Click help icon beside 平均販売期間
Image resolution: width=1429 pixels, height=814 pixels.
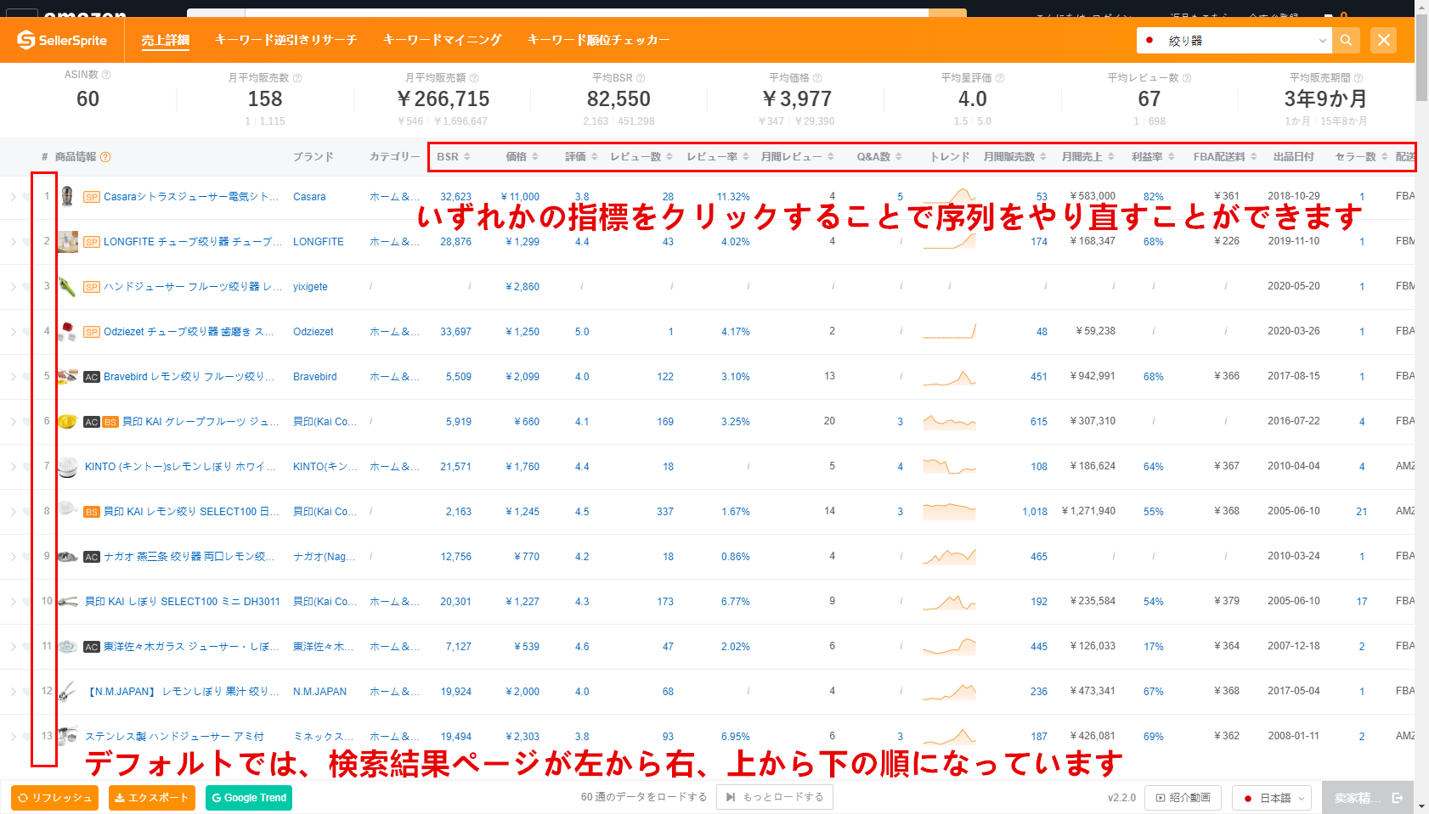(x=1358, y=78)
